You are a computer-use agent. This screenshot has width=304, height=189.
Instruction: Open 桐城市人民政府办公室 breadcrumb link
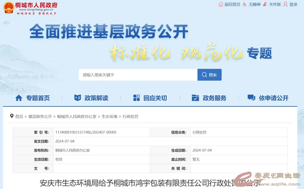75,116
